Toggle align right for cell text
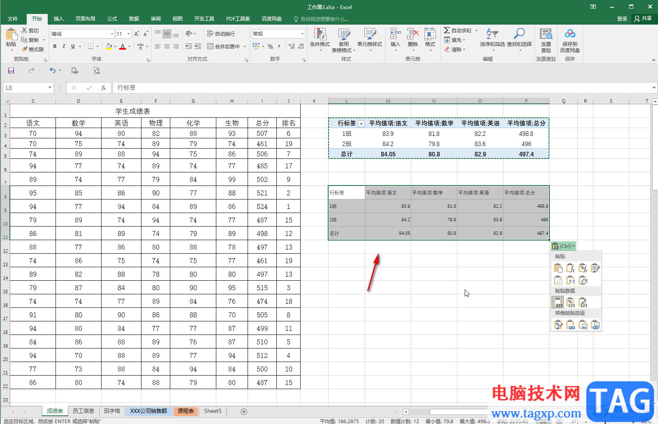The image size is (658, 424). click(176, 46)
